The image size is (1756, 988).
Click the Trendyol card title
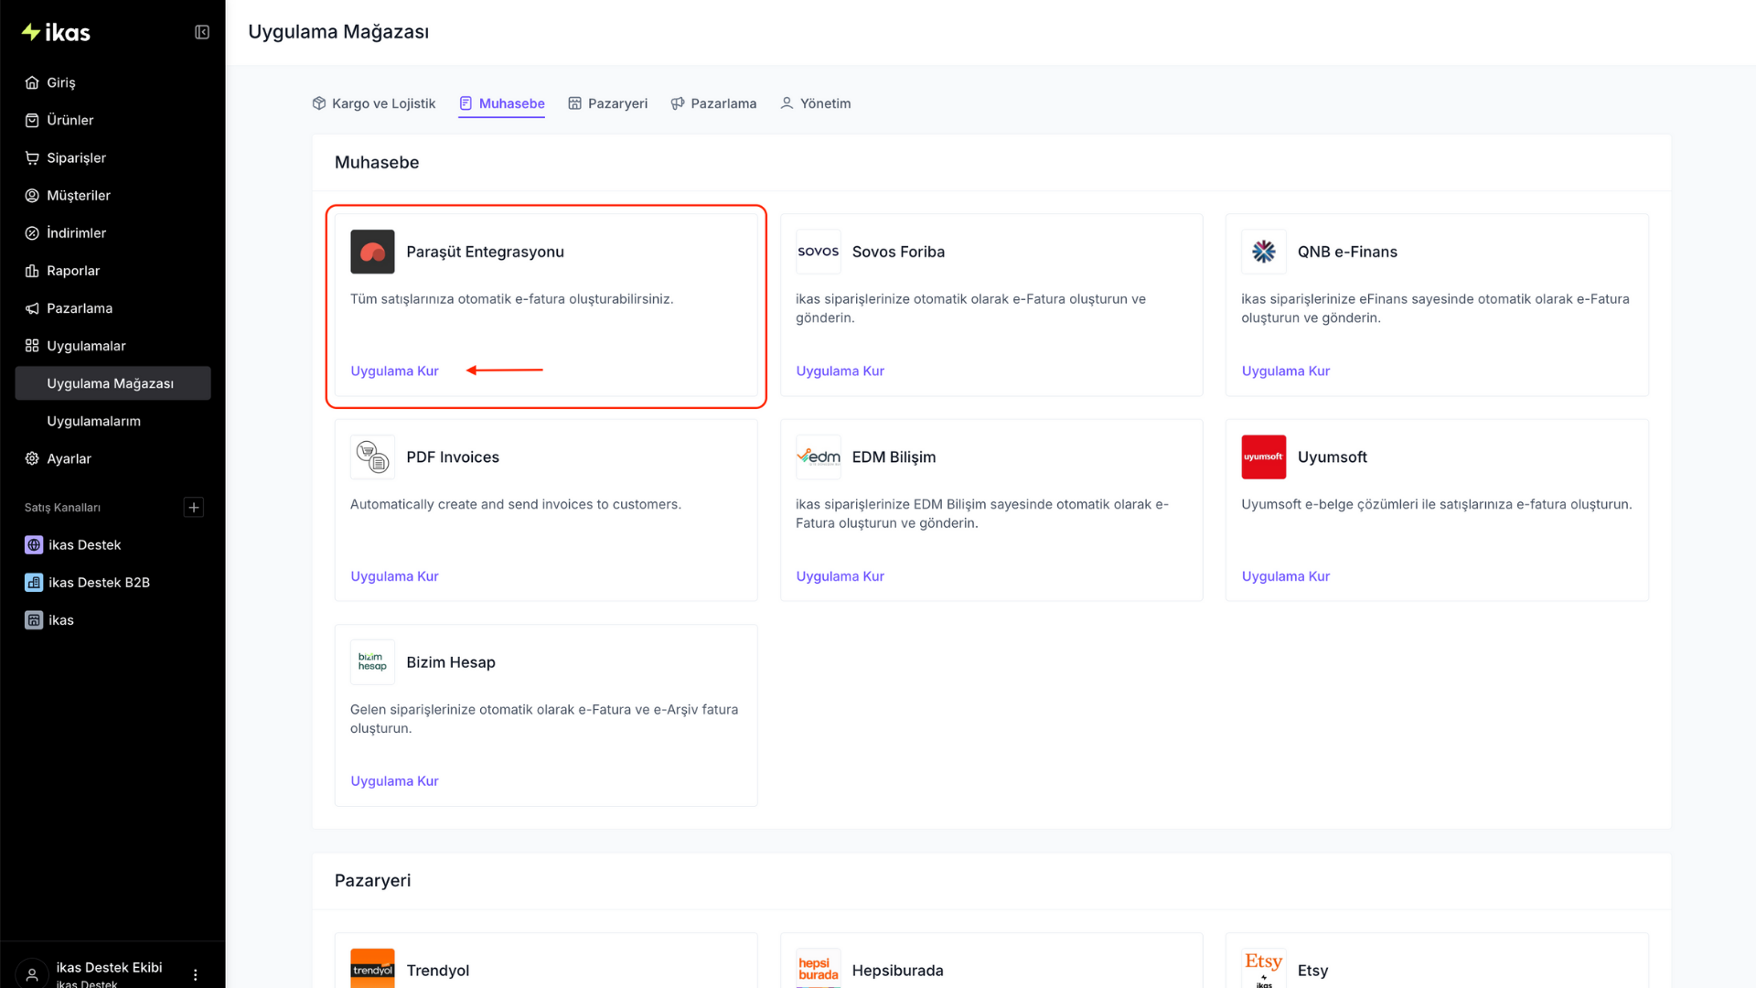pos(437,971)
